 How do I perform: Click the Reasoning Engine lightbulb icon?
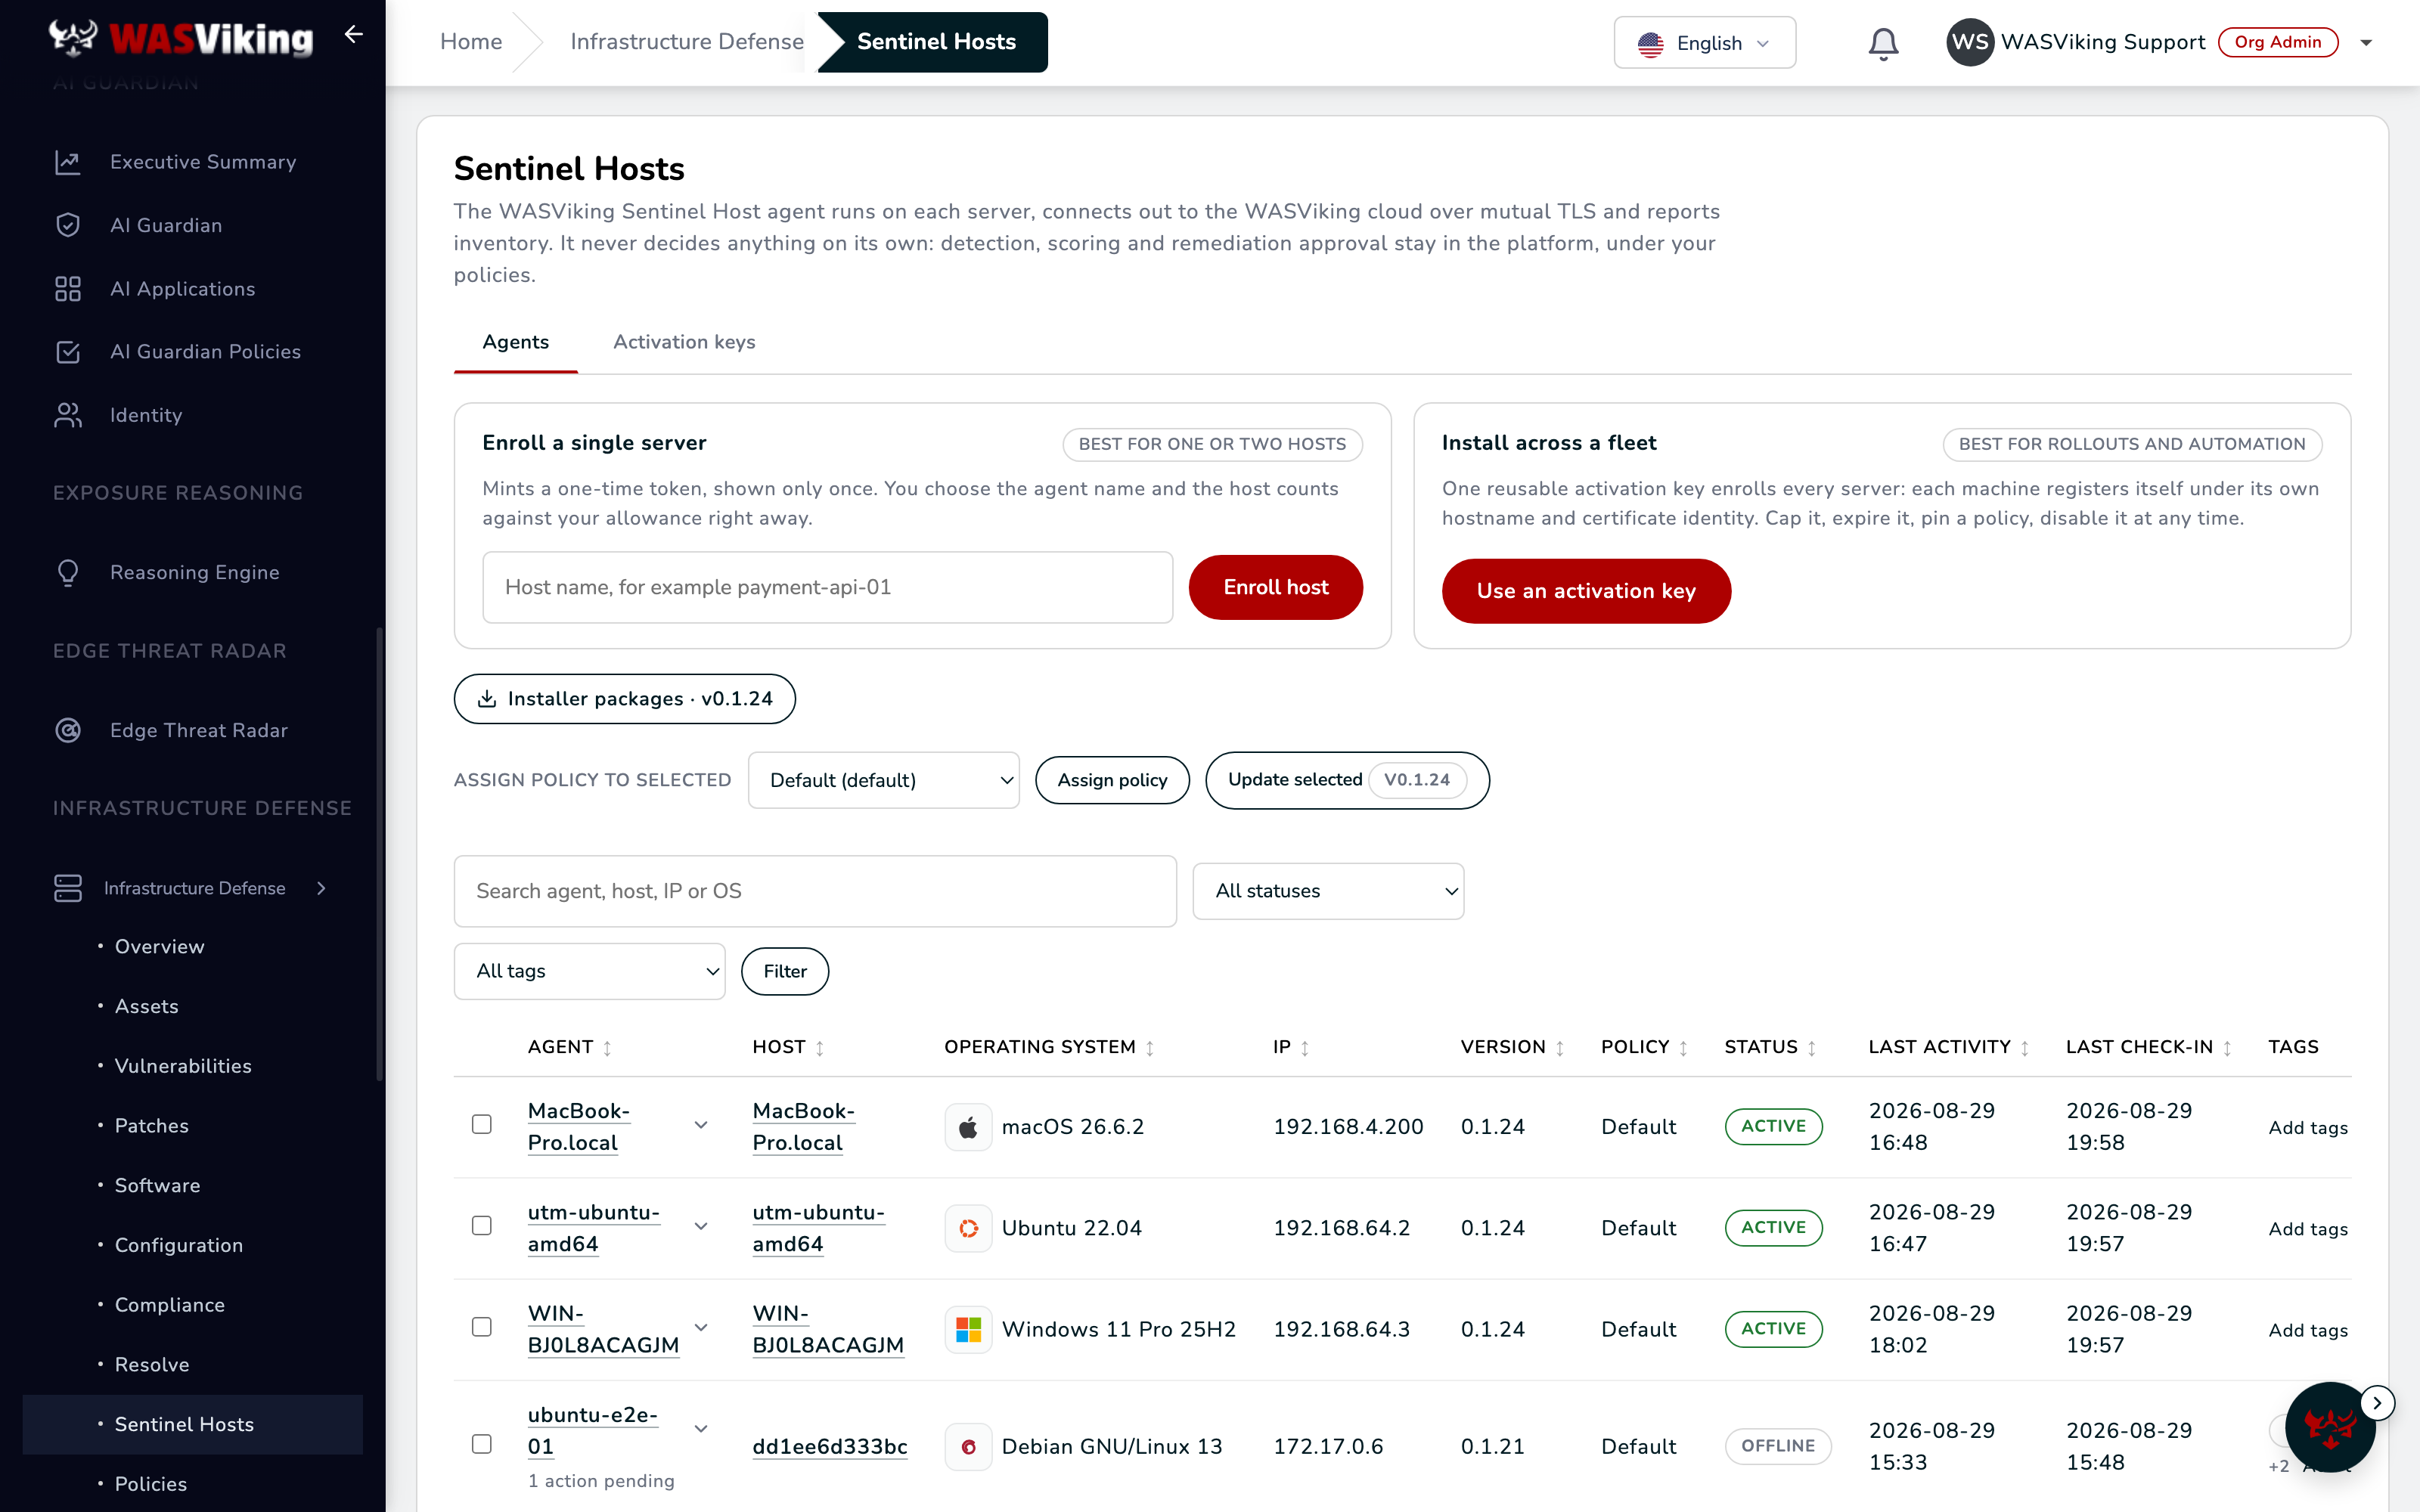[68, 573]
